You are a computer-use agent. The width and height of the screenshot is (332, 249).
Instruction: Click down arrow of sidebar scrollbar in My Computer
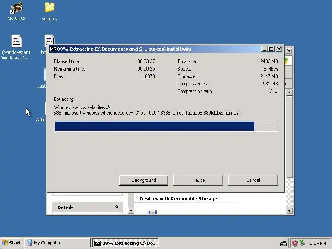(131, 211)
